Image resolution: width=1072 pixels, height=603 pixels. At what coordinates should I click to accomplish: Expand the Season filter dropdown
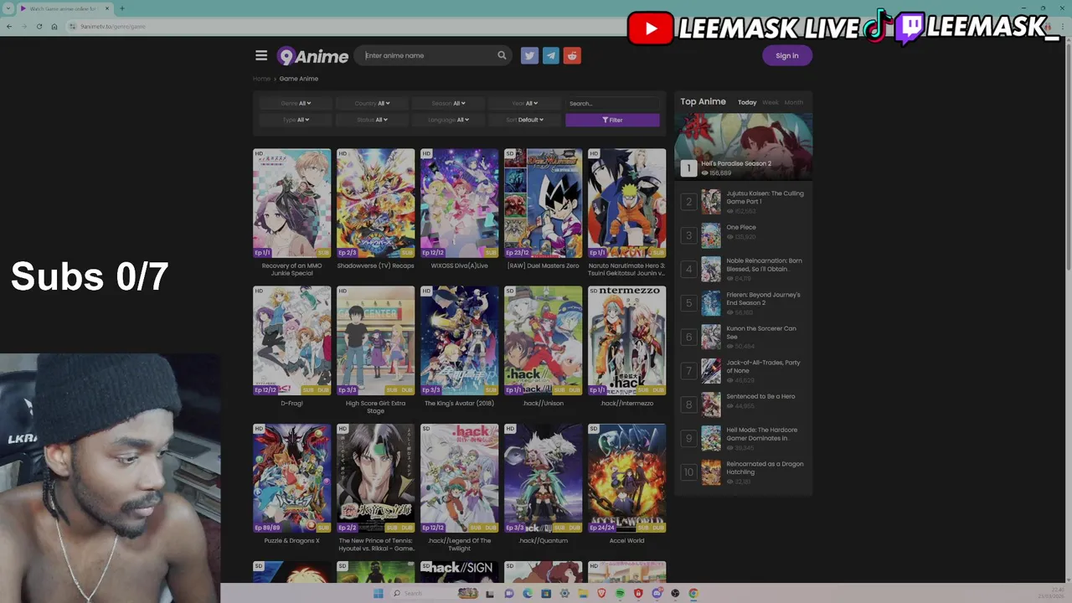pyautogui.click(x=448, y=103)
